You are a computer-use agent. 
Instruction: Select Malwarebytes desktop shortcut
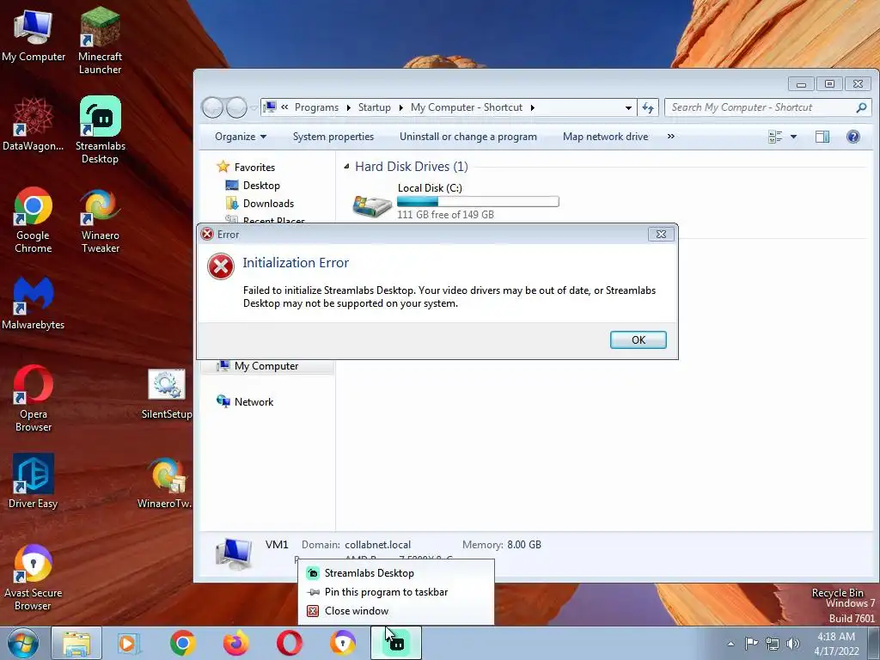tap(34, 303)
